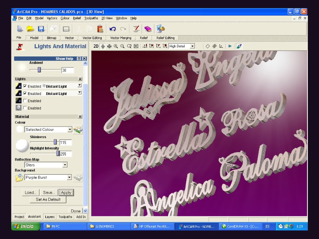
Task: Click the load background folder icon
Action: (x=19, y=177)
